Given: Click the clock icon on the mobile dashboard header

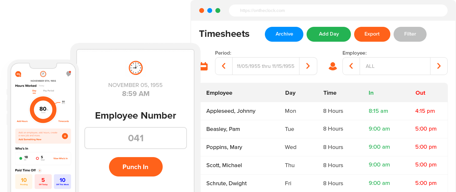Looking at the screenshot, I should pyautogui.click(x=43, y=74).
